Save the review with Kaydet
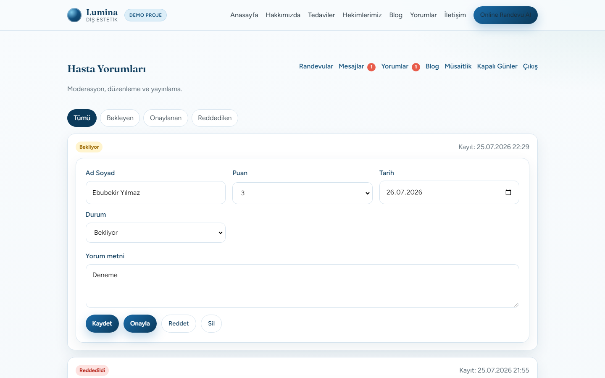The image size is (605, 378). [102, 323]
